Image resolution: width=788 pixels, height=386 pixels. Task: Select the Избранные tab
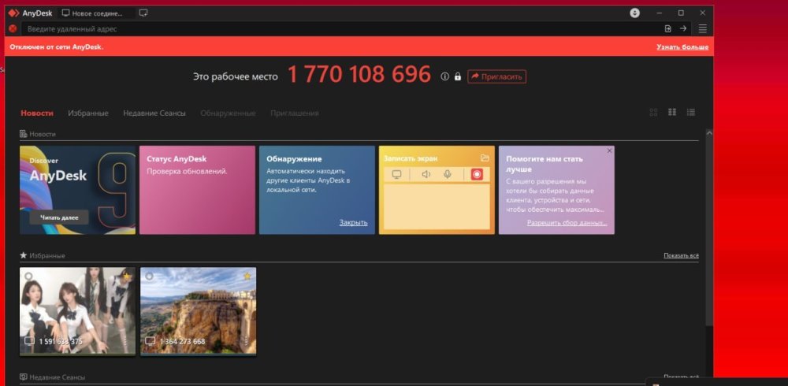click(x=88, y=113)
